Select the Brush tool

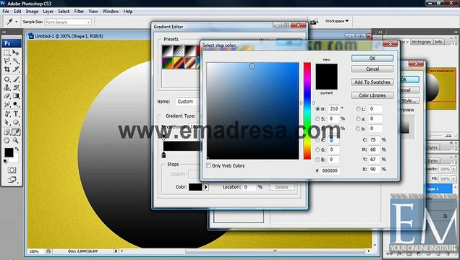(16, 79)
